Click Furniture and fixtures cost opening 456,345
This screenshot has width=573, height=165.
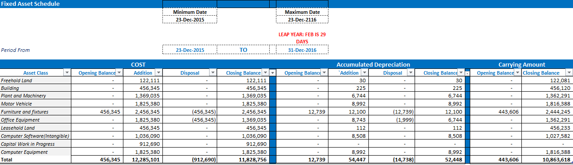(110, 112)
